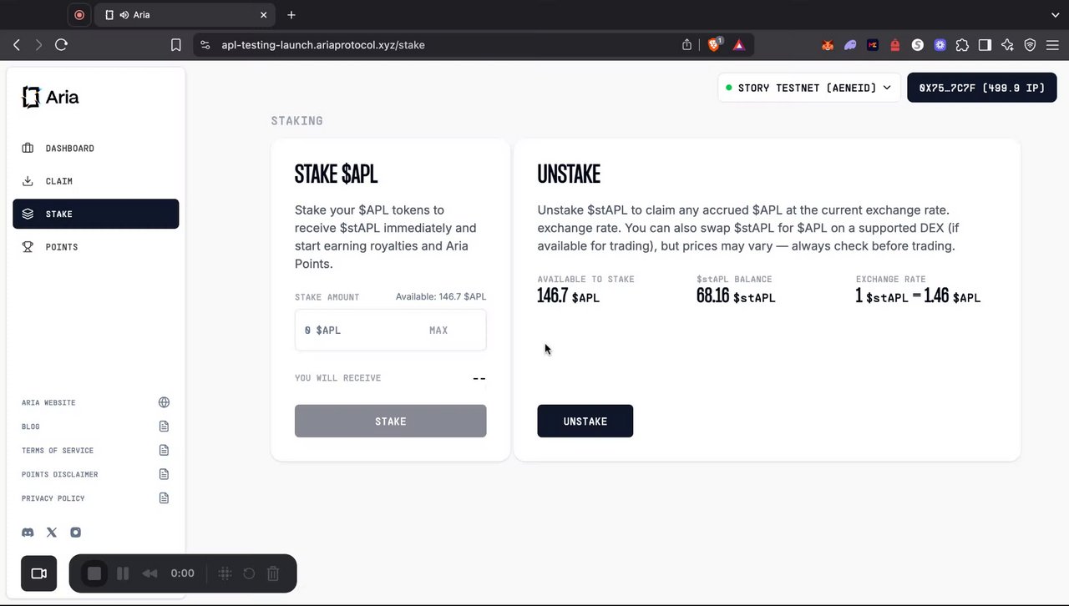The image size is (1069, 606).
Task: Click the UNSTAKE button
Action: [585, 421]
